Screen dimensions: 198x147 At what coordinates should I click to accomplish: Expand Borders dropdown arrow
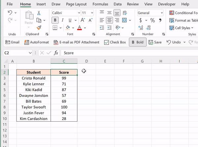pyautogui.click(x=60, y=28)
